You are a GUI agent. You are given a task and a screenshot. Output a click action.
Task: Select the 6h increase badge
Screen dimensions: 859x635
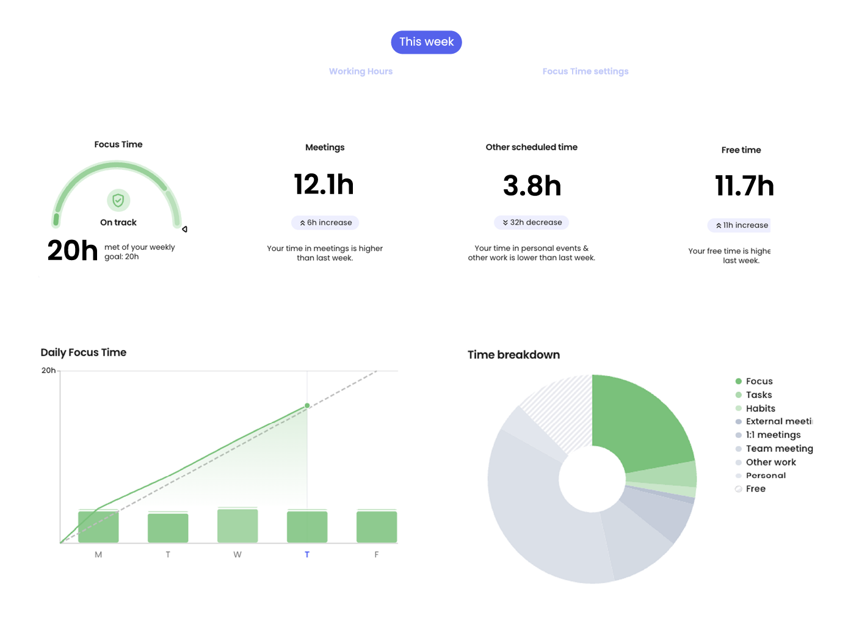pos(325,223)
